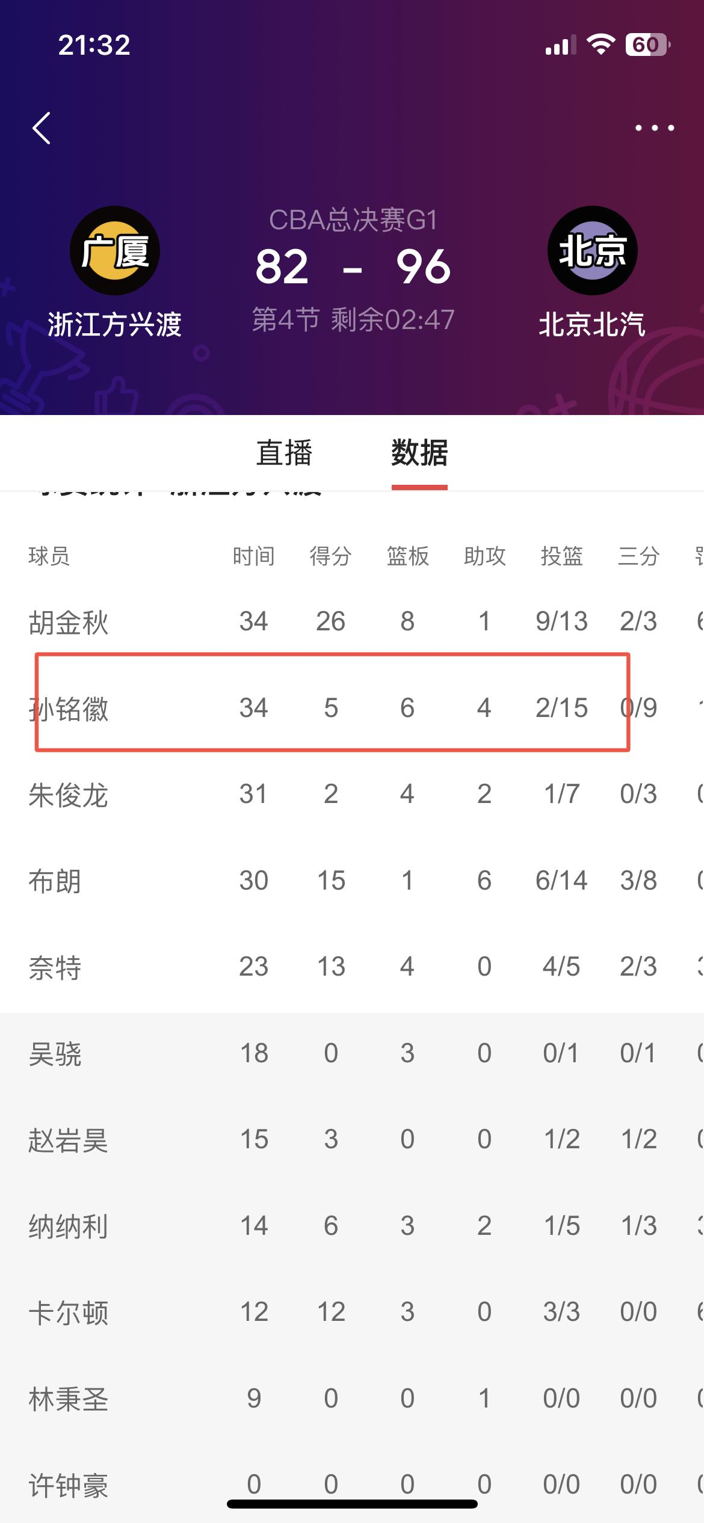The height and width of the screenshot is (1523, 704).
Task: Open player 胡金秋's row
Action: click(x=352, y=621)
